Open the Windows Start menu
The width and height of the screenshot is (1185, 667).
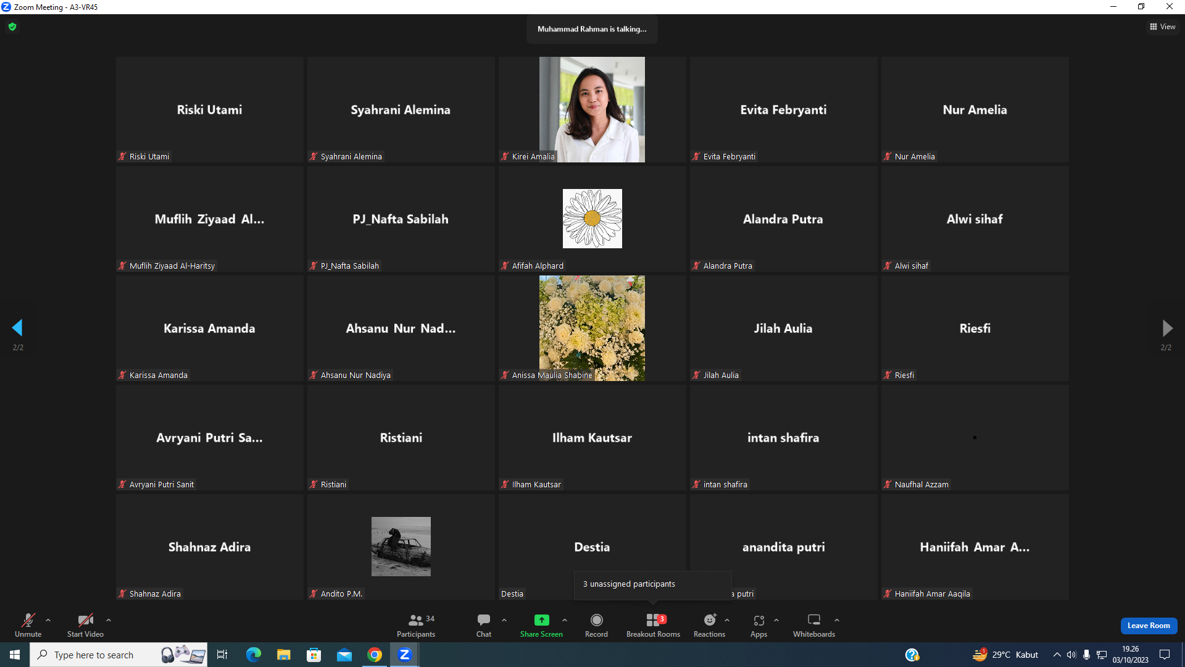[15, 655]
